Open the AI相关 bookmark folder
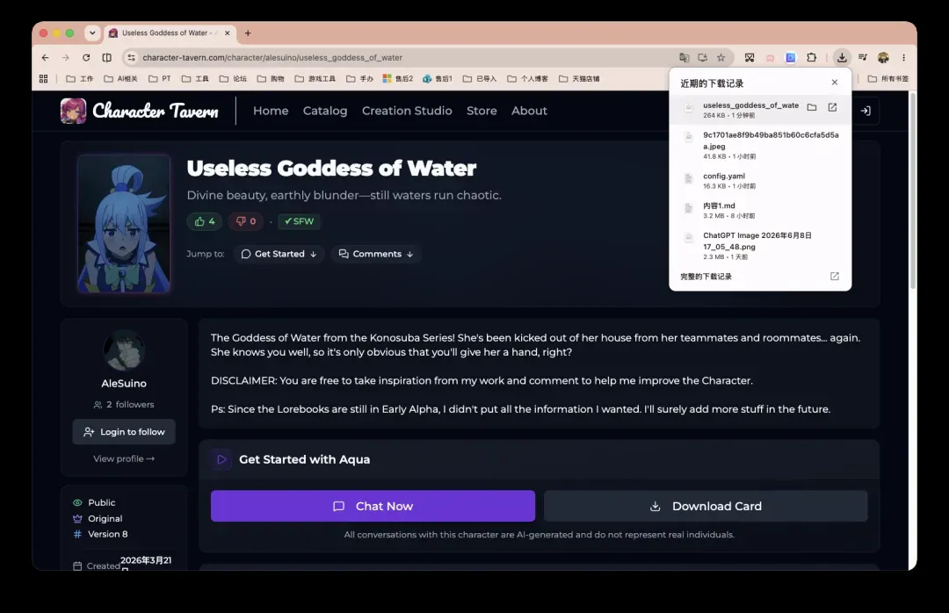Screen dimensions: 949x613 coord(121,79)
